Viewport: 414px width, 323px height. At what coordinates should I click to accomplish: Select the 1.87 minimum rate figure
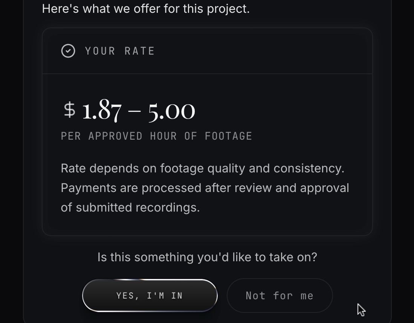tap(102, 110)
